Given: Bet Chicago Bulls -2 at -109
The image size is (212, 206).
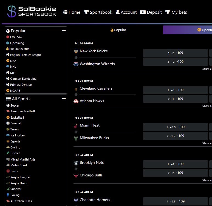Looking at the screenshot, I should coord(175,173).
